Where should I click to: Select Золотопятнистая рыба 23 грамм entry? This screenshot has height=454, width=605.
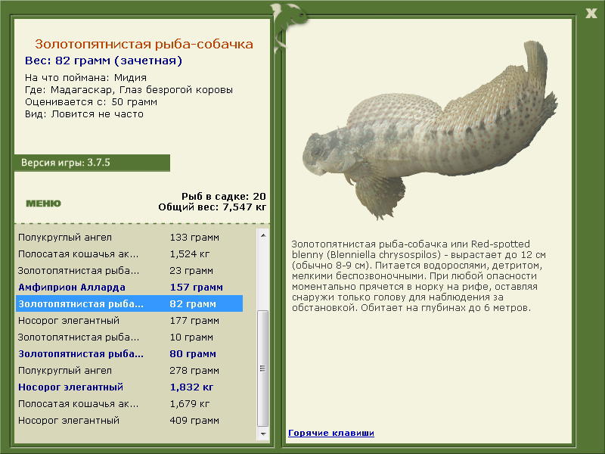(x=129, y=270)
